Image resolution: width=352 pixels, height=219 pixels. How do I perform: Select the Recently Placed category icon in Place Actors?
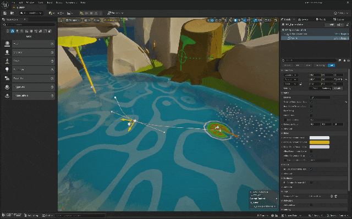click(x=8, y=31)
